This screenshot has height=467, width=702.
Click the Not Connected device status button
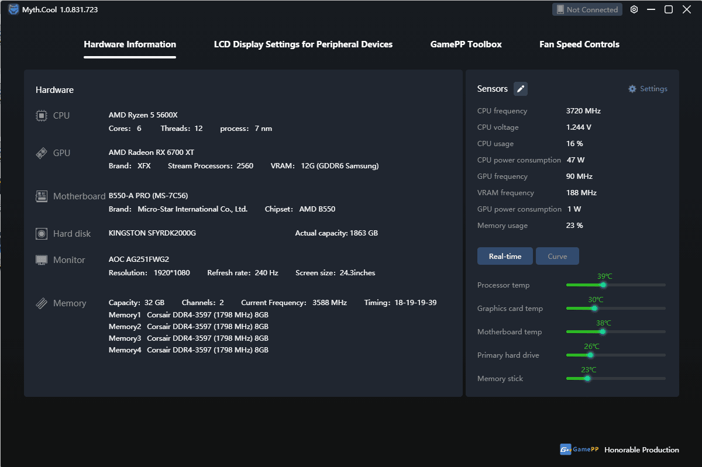(587, 9)
